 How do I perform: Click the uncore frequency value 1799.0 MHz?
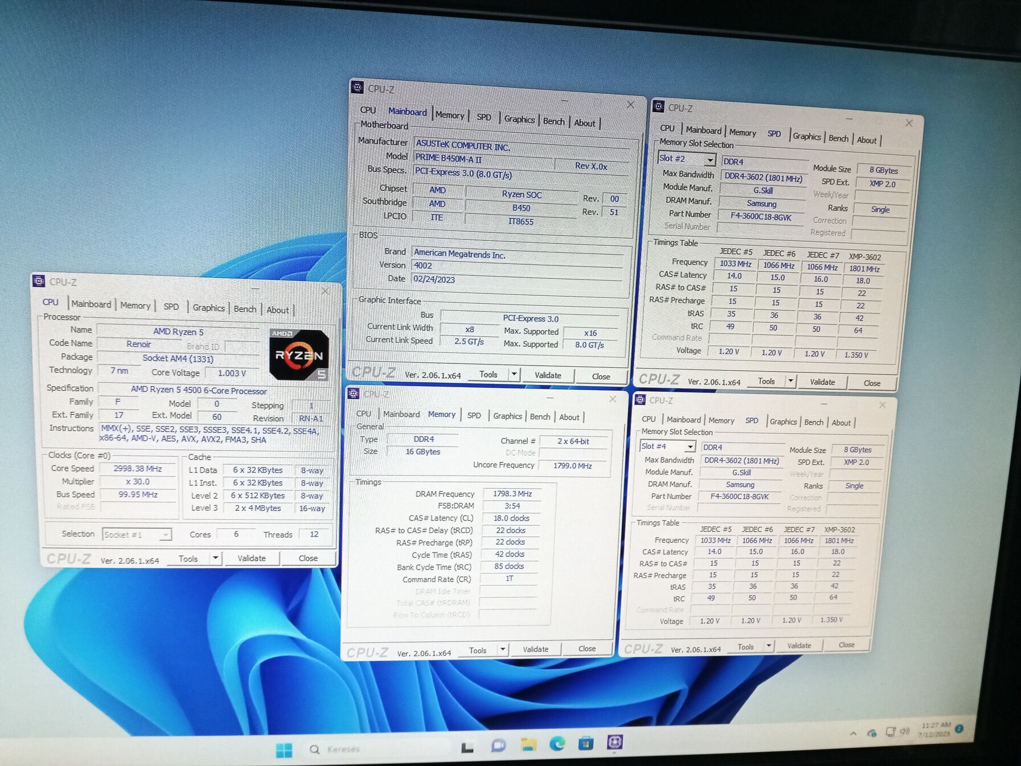pos(573,466)
